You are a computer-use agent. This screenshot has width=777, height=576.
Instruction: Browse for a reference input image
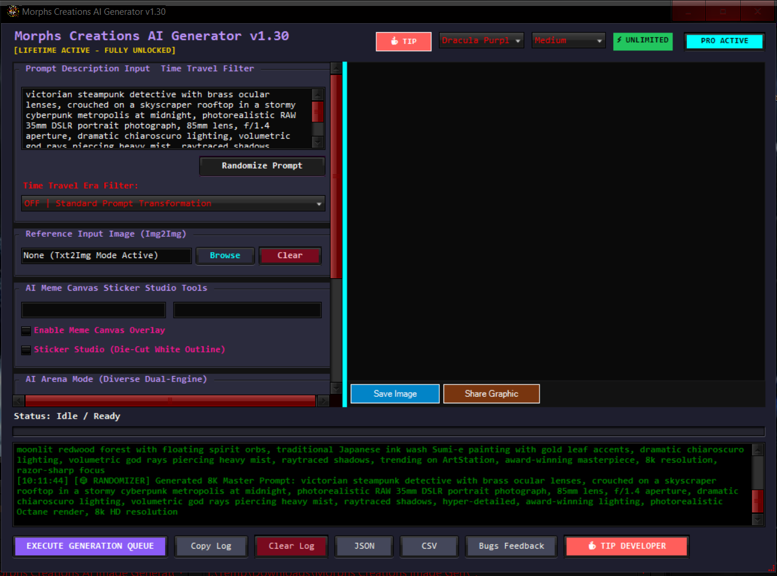click(225, 256)
